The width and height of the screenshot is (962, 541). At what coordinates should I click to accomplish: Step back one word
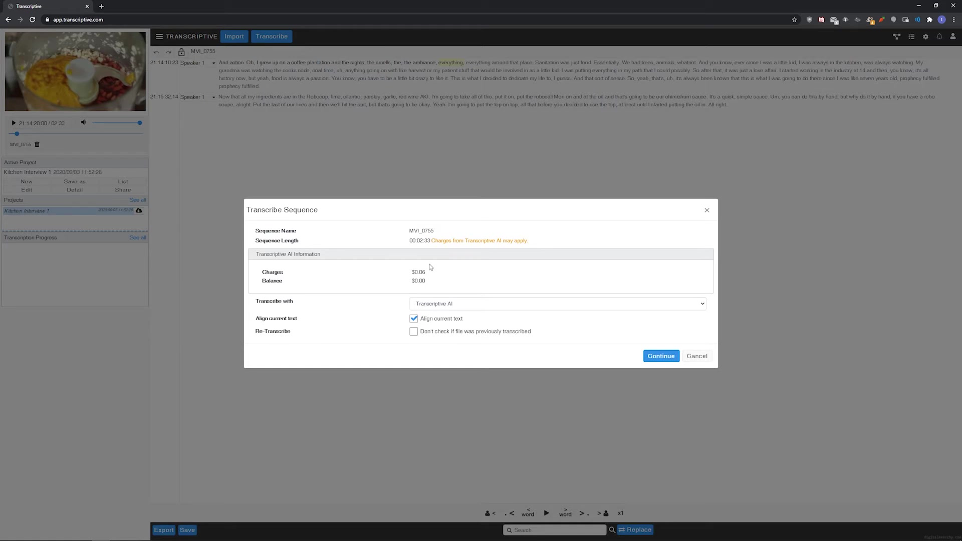pyautogui.click(x=528, y=513)
